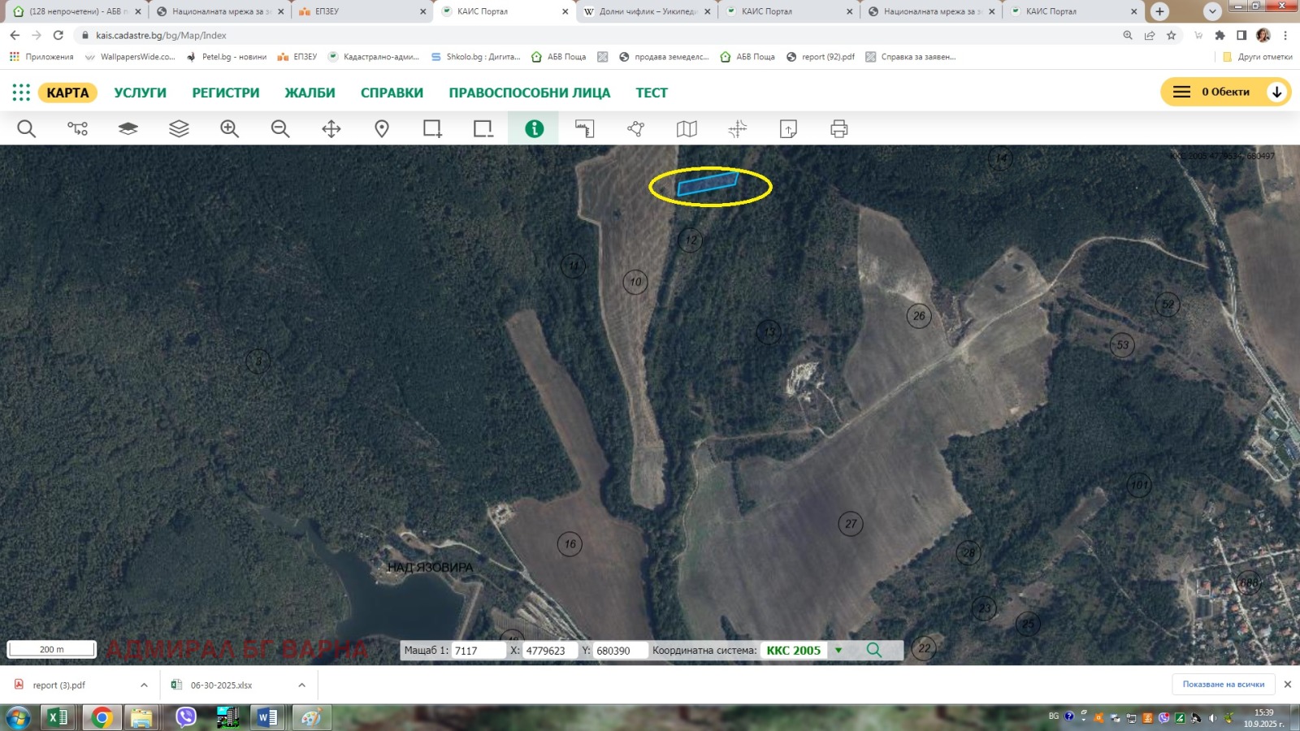Click the print map icon
Viewport: 1300px width, 731px height.
coord(839,129)
